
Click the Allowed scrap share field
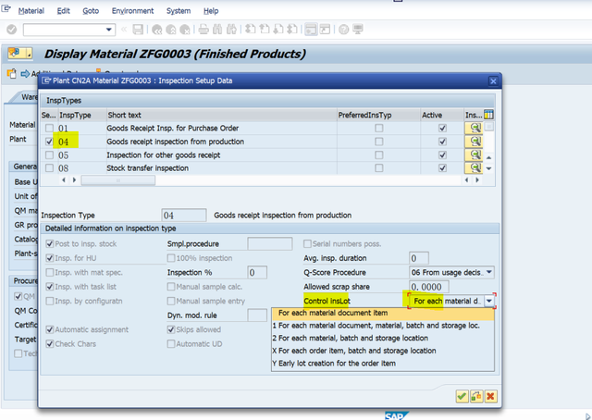[429, 287]
